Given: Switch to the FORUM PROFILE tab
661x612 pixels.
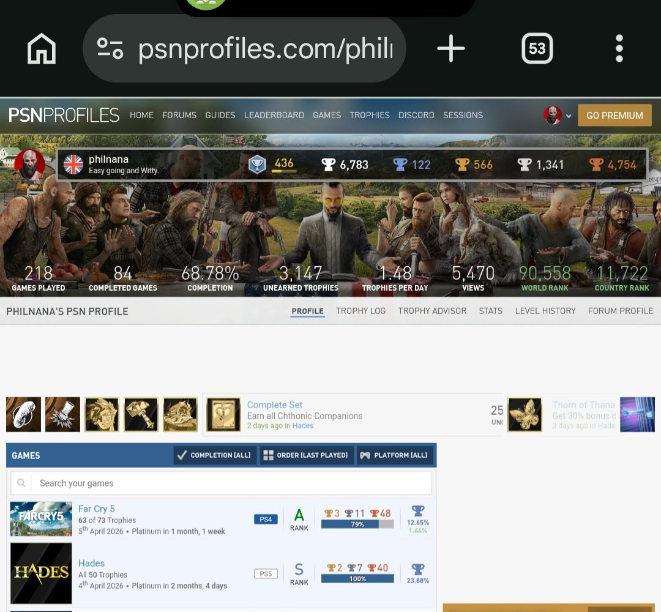Looking at the screenshot, I should click(x=621, y=311).
